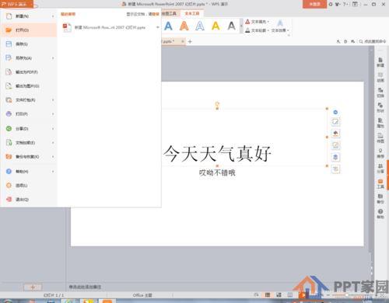The height and width of the screenshot is (303, 389).
Task: Click the File Package (文件打包) icon
Action: [9, 99]
